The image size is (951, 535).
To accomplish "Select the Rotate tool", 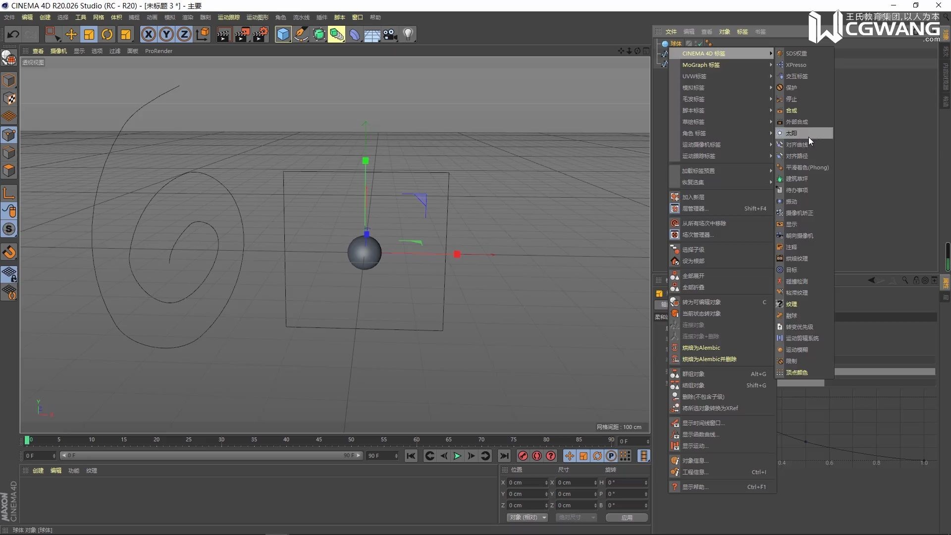I will [107, 34].
